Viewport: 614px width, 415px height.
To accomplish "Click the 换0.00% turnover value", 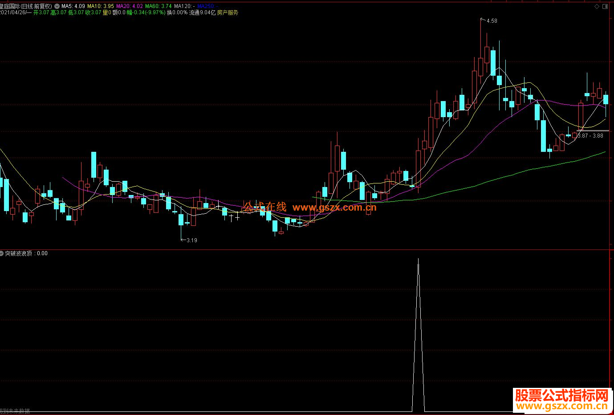I will 177,13.
